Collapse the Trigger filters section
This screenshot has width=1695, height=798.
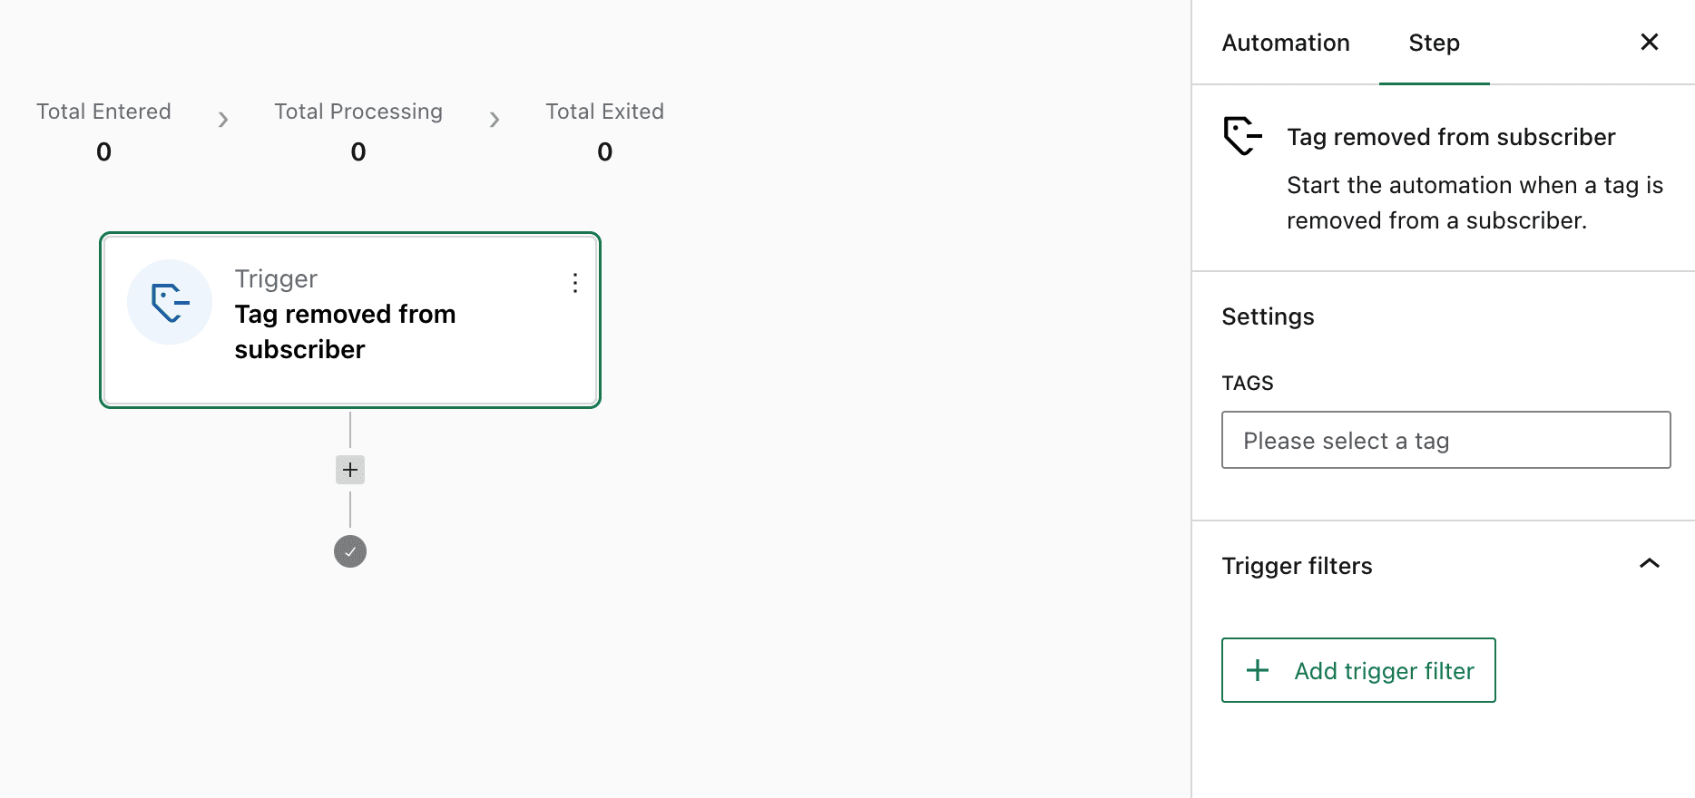pyautogui.click(x=1650, y=564)
